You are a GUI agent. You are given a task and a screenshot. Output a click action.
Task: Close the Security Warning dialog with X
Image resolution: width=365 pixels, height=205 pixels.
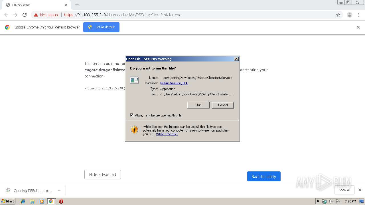pyautogui.click(x=236, y=59)
